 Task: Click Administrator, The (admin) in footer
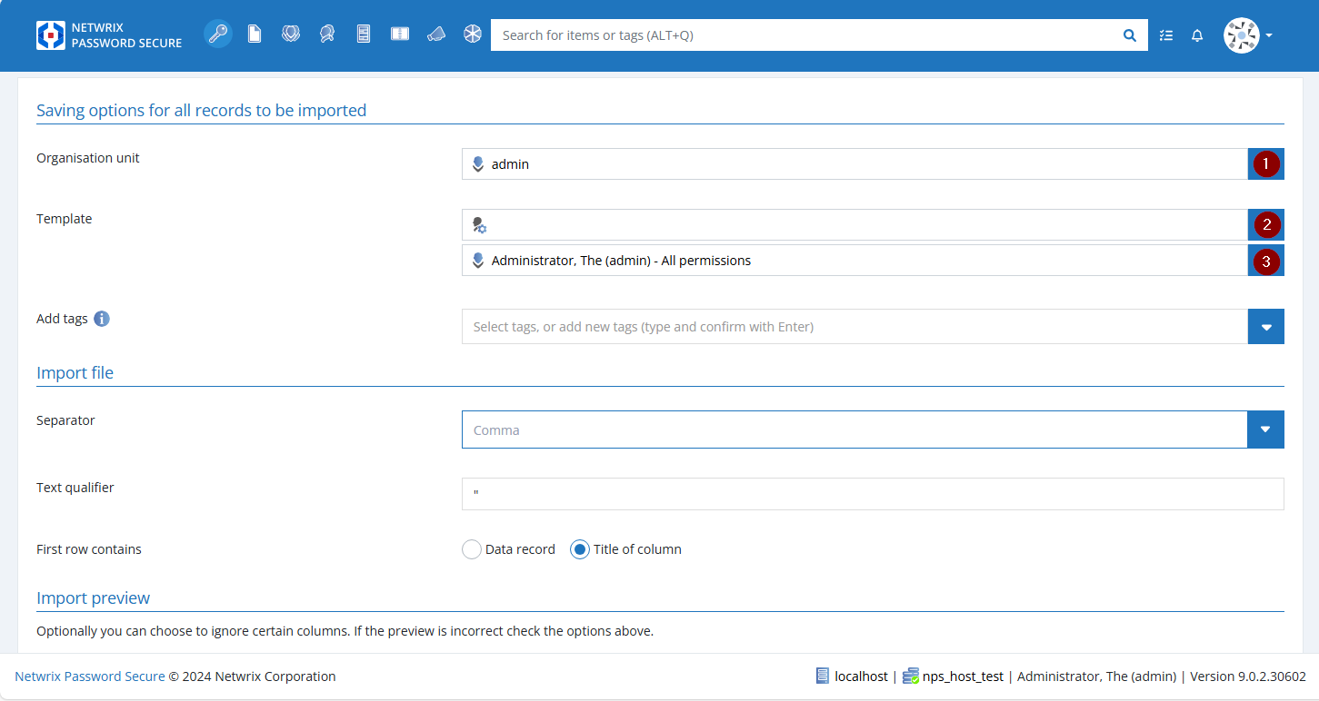(1096, 676)
